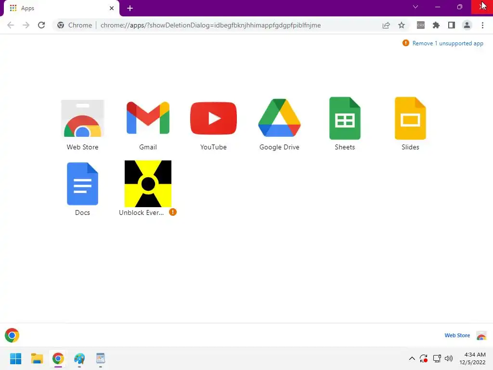Click the small Web Store icon in footer
The image size is (493, 370).
(x=481, y=336)
